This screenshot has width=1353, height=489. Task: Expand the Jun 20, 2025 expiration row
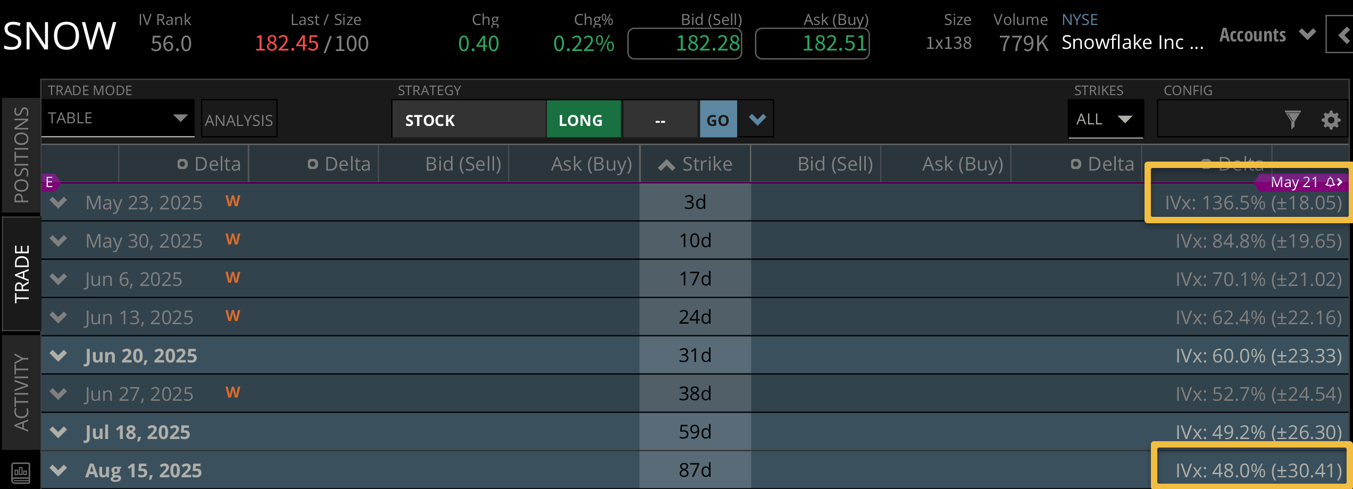59,356
